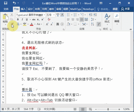Click the Multilevel list icon
134x112 pixels.
tap(82, 15)
